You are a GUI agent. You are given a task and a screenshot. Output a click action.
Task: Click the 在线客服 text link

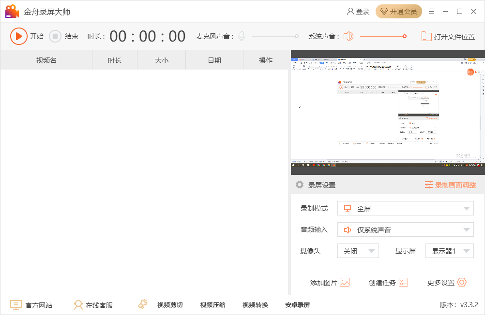click(99, 305)
